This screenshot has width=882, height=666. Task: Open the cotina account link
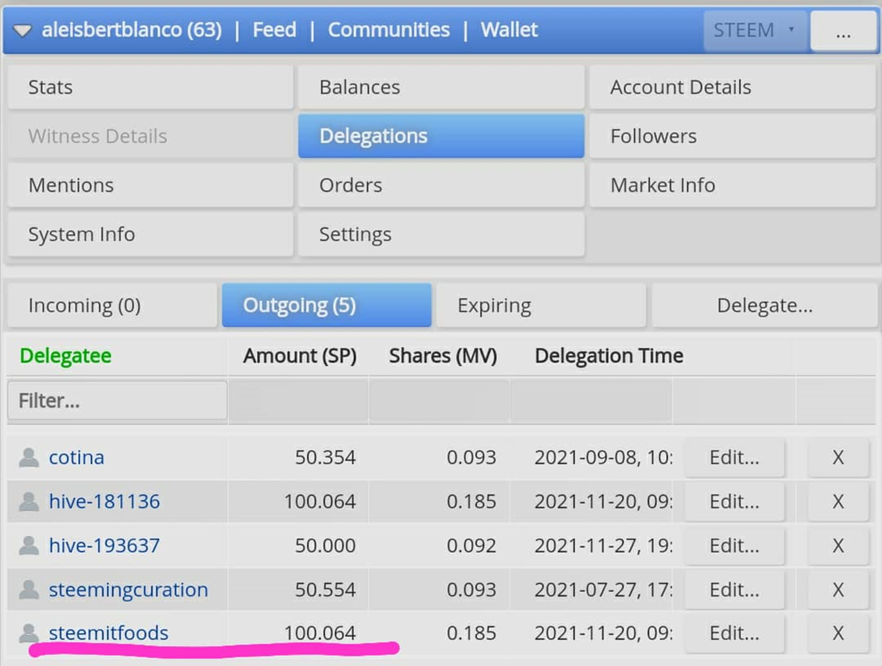(x=76, y=458)
